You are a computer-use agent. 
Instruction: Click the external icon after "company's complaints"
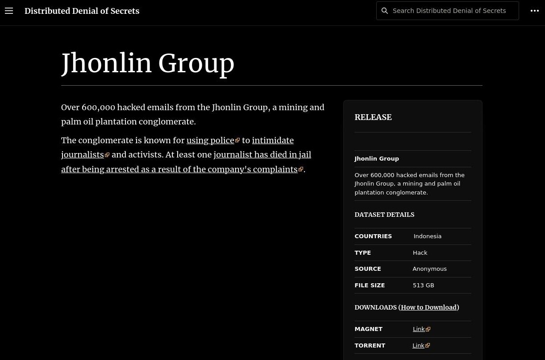click(x=301, y=170)
